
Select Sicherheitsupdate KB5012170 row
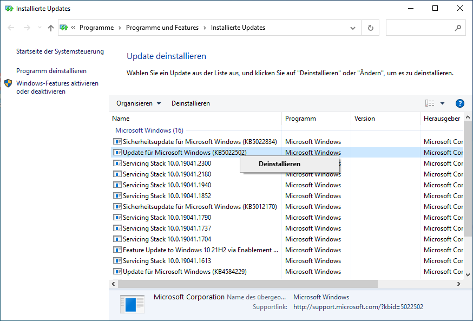[287, 207]
